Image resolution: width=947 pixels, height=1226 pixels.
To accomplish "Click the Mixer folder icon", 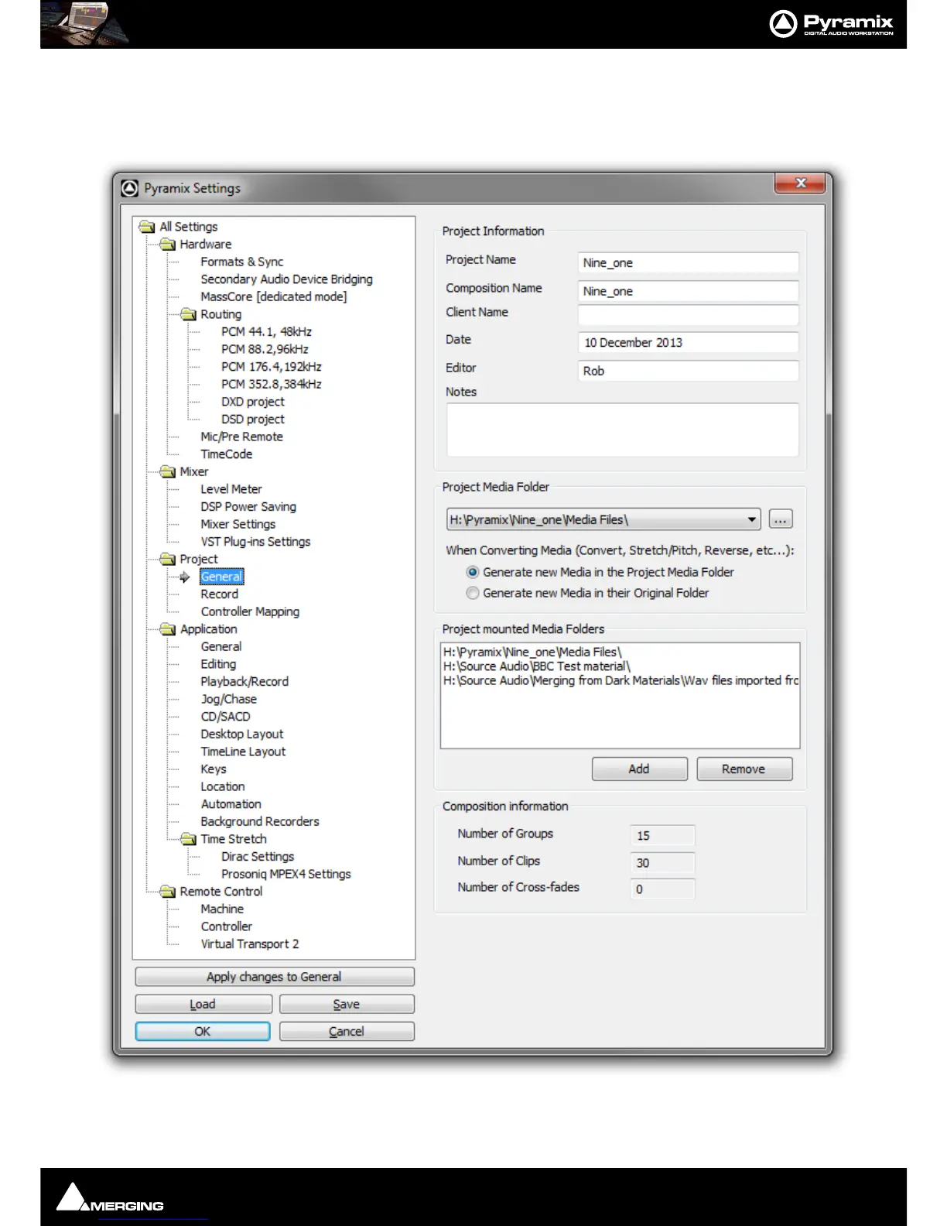I will [168, 472].
